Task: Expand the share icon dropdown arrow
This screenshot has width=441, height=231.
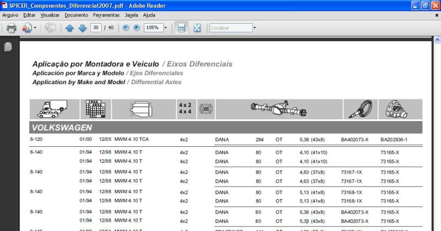Action: click(x=35, y=28)
